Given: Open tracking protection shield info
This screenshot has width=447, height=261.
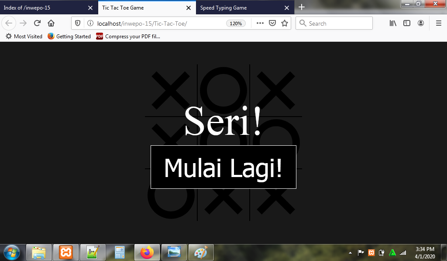Looking at the screenshot, I should tap(78, 23).
